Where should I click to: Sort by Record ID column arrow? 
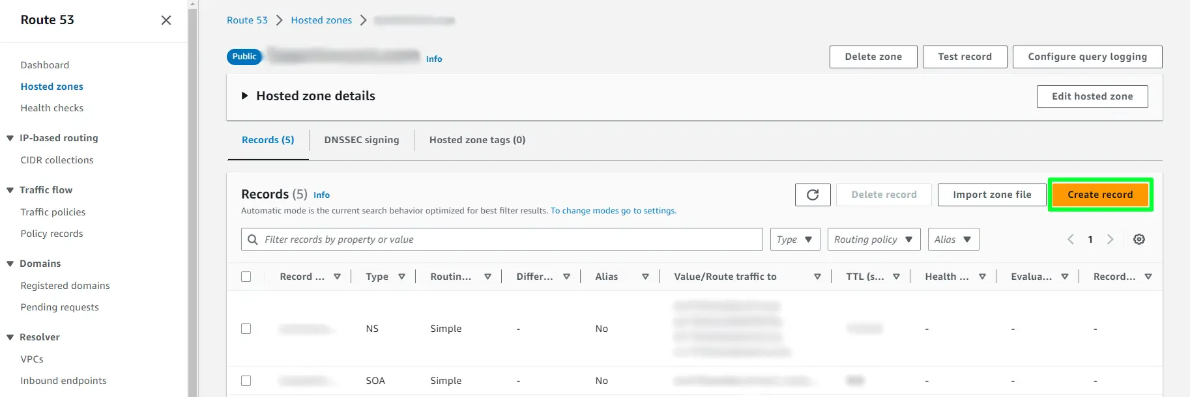[x=1148, y=277]
